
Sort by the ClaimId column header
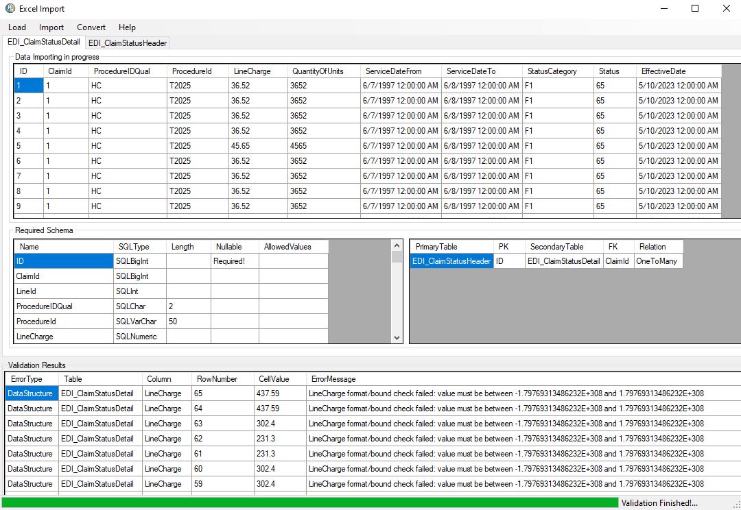click(x=66, y=71)
